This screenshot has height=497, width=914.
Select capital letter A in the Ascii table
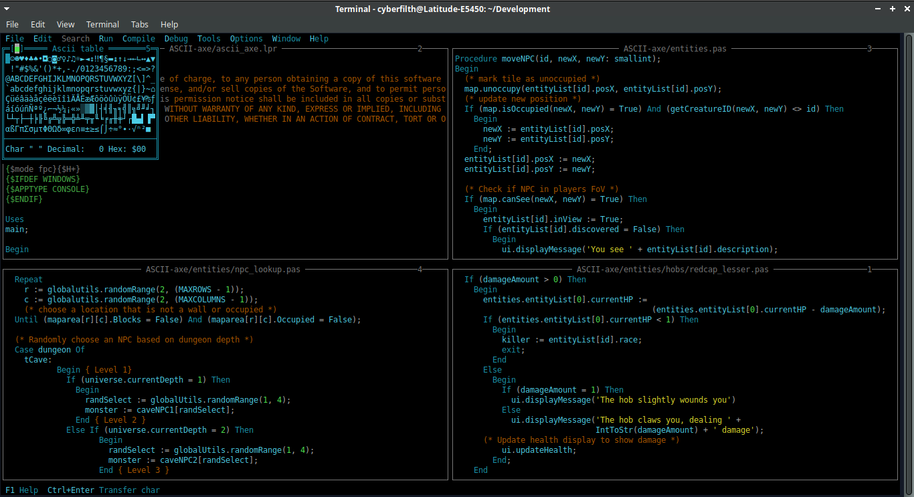click(x=13, y=79)
